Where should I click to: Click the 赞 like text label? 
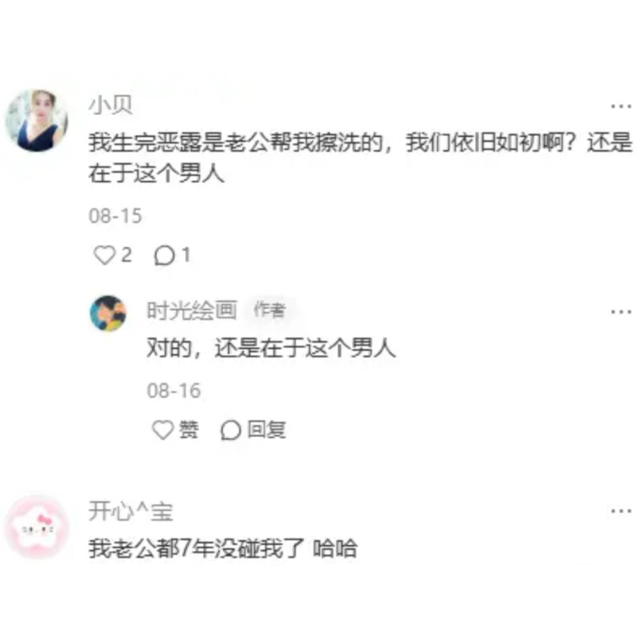coord(189,430)
